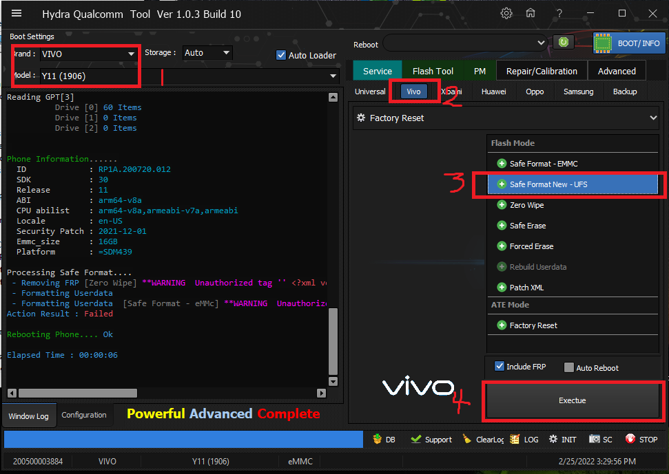
Task: Click log horizontal scrollbar thumb
Action: [x=78, y=393]
